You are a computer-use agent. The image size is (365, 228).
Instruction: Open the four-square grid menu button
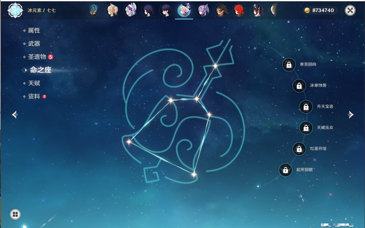(x=15, y=214)
